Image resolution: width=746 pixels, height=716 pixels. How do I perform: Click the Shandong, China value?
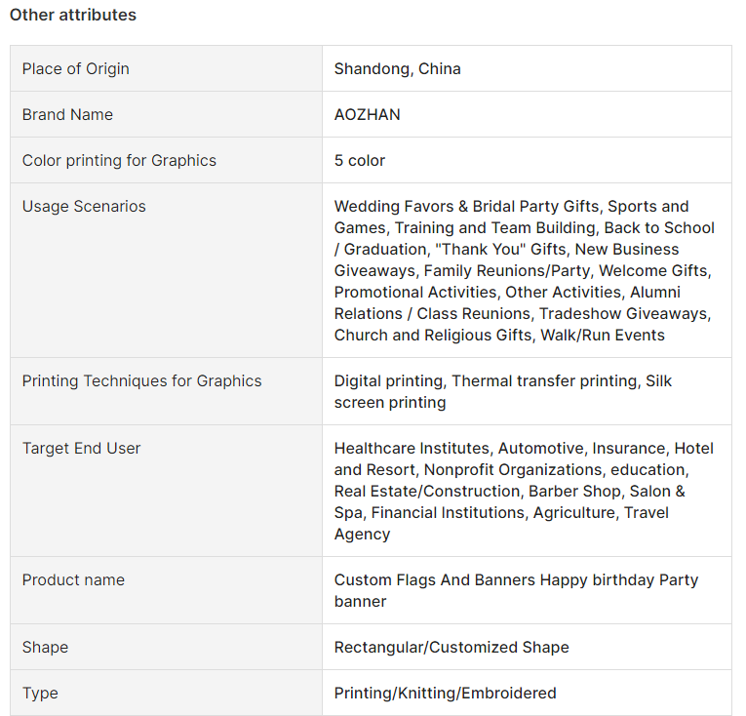pos(397,68)
